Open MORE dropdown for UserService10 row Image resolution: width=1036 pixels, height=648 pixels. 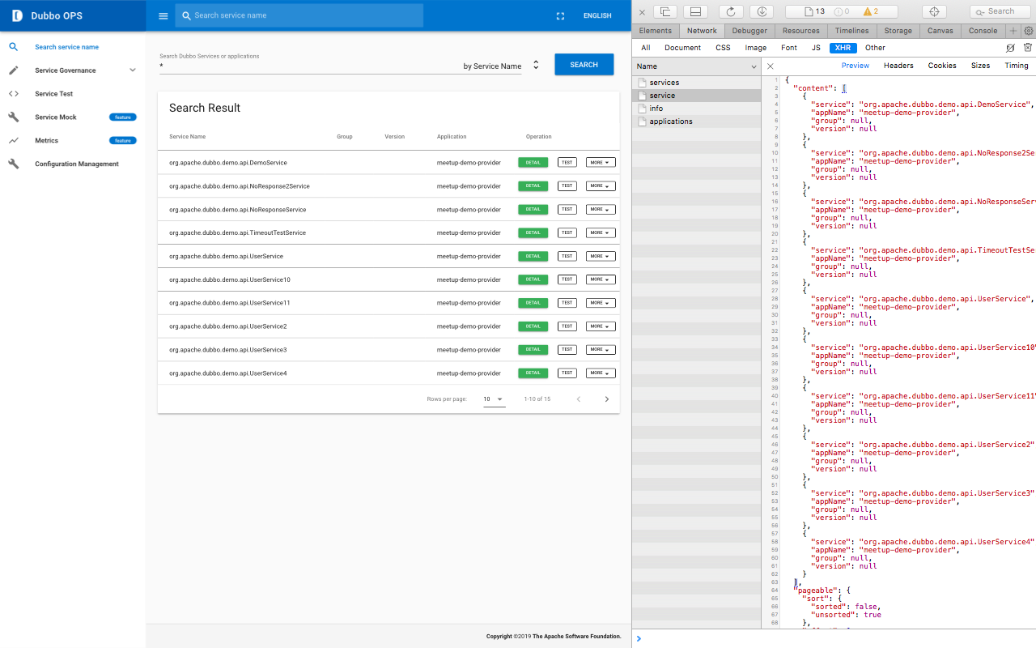click(x=601, y=279)
